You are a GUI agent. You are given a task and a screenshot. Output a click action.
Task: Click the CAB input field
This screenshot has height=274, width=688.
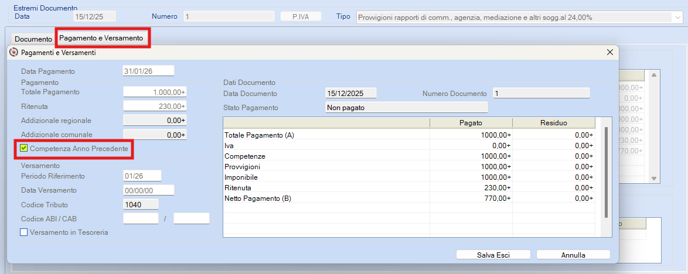pos(192,218)
